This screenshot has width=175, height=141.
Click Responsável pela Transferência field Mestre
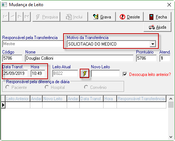[x=33, y=44]
